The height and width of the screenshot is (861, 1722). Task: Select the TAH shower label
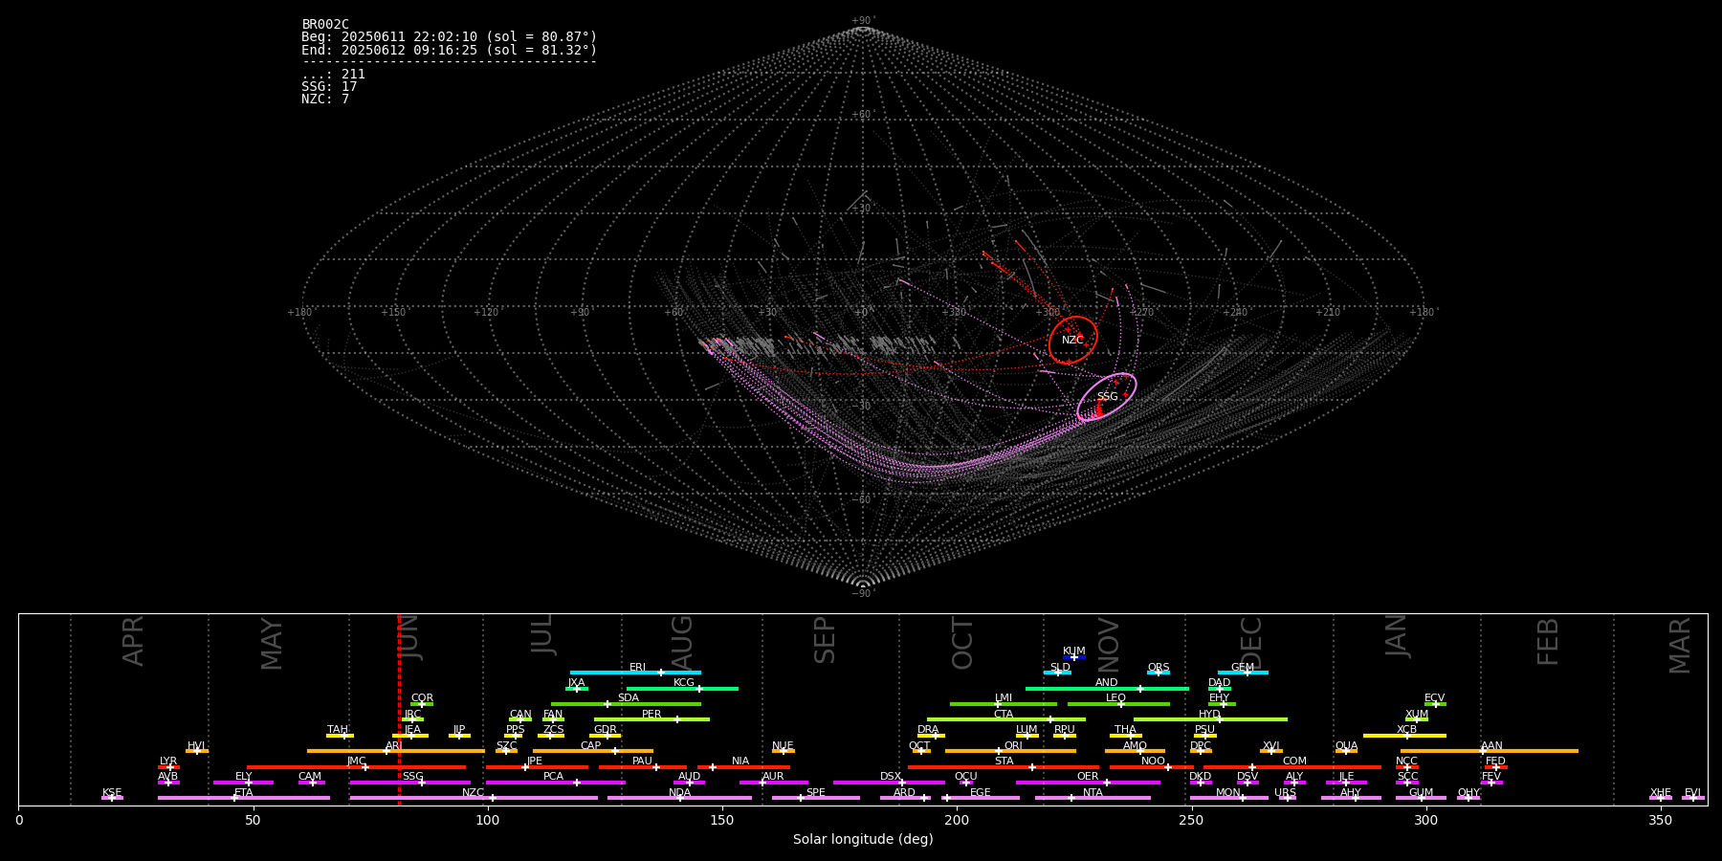(338, 730)
